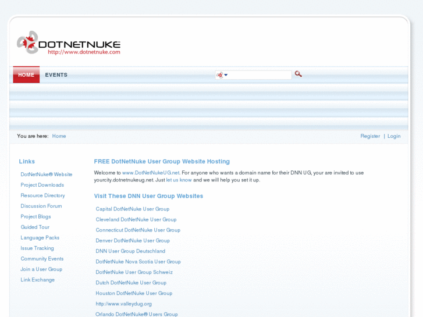Open Community Events link
The image size is (423, 317).
[x=42, y=258]
